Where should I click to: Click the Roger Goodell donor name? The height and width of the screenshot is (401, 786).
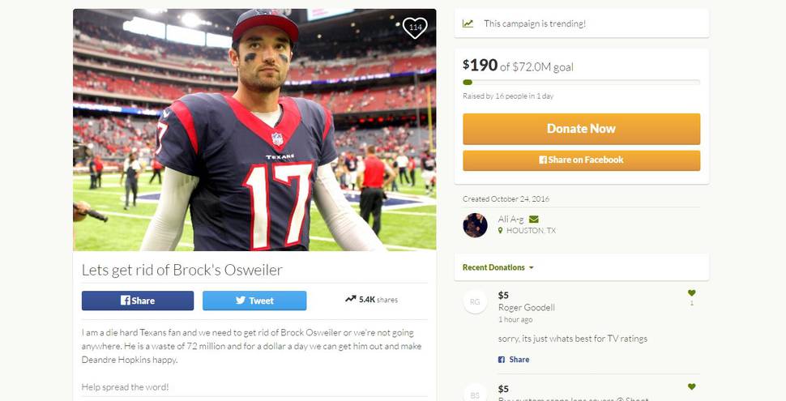pyautogui.click(x=527, y=307)
